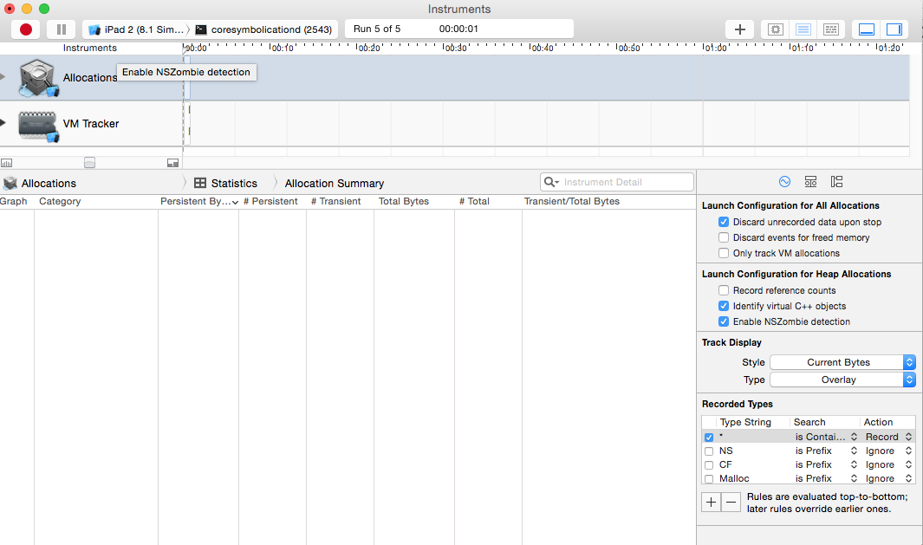The height and width of the screenshot is (545, 923).
Task: Pause the trace with the pause button
Action: click(62, 29)
